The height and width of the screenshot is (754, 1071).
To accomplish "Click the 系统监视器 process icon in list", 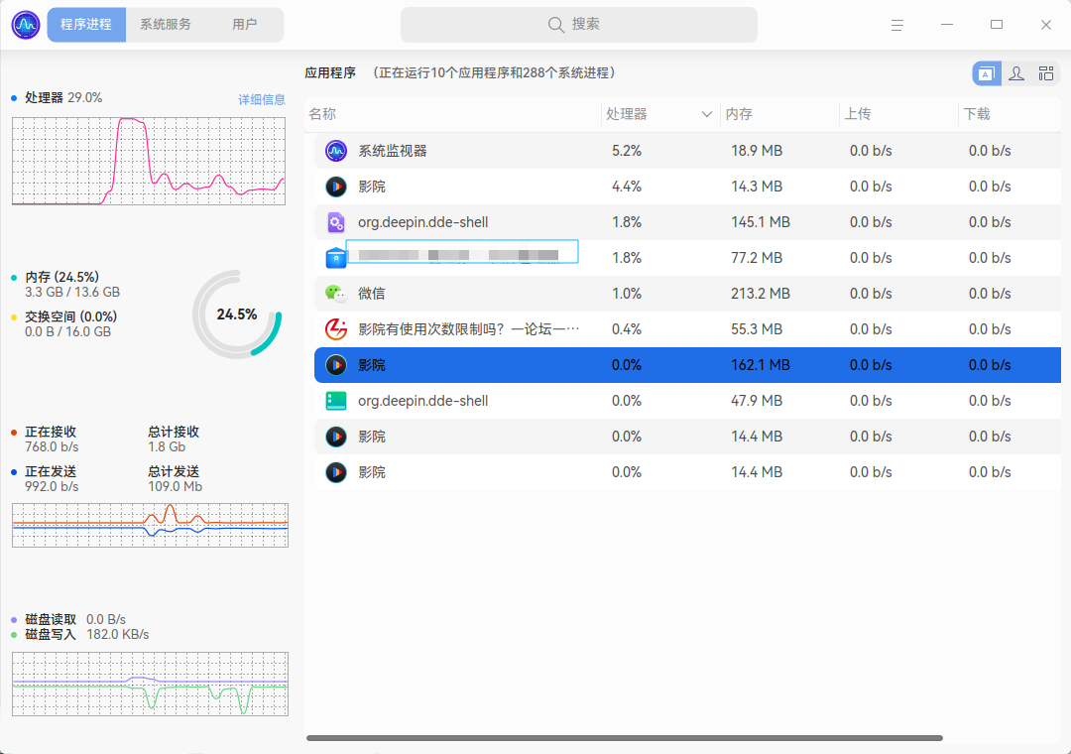I will point(336,151).
